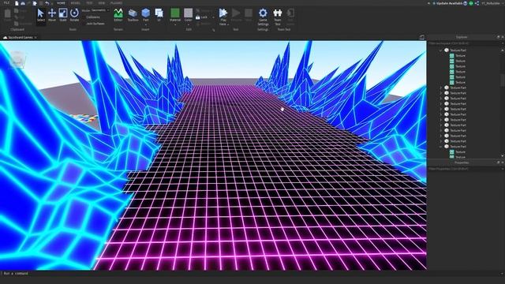Click the viewport maximize icon above scene

tap(422, 37)
